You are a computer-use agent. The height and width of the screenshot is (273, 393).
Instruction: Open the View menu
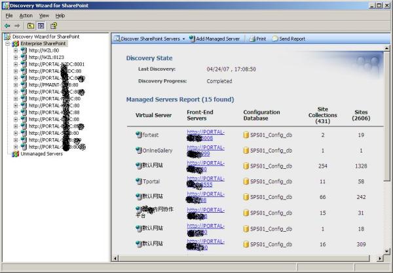tap(44, 16)
